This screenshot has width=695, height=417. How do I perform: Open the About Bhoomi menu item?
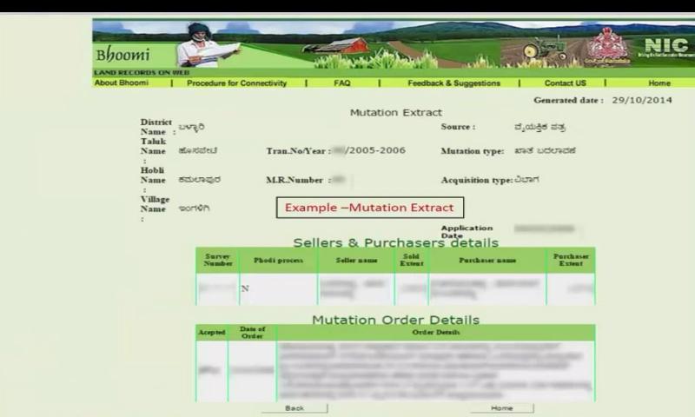122,83
